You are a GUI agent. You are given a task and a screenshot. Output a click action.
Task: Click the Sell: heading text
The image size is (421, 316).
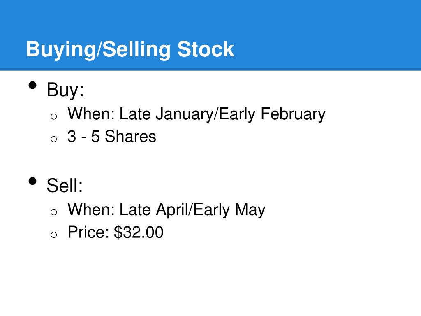65,186
